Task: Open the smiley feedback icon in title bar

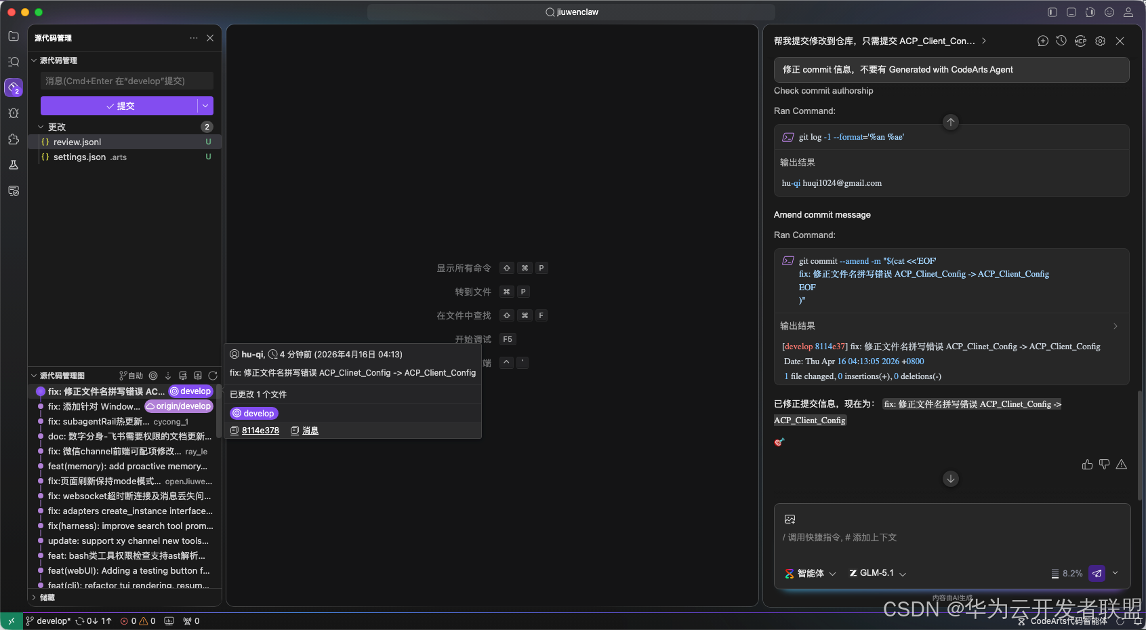Action: point(1109,12)
